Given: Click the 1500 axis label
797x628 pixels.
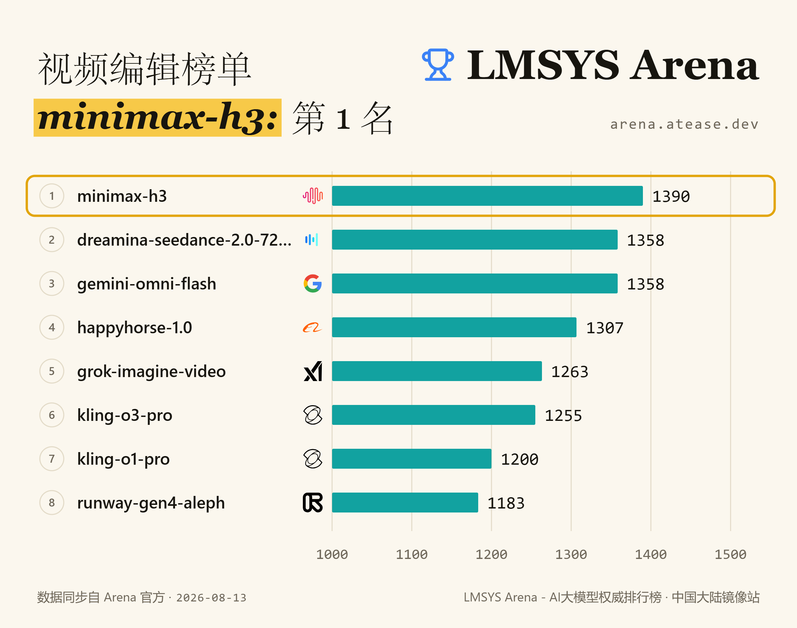Looking at the screenshot, I should coord(731,554).
